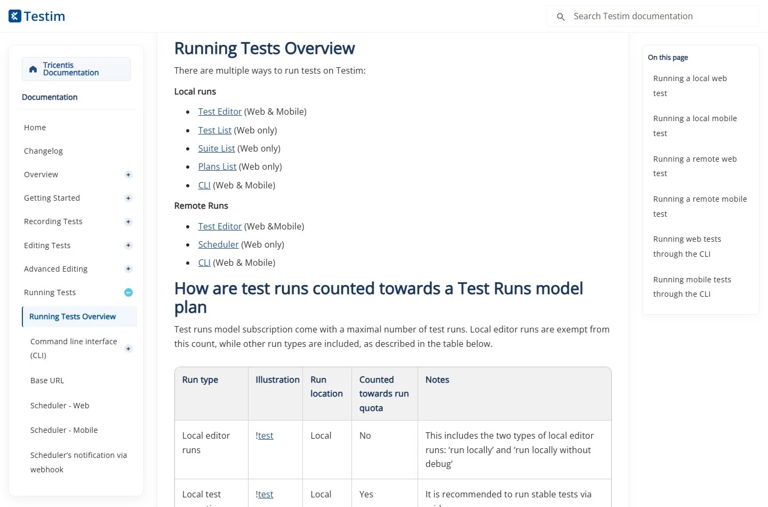Open Command line interface (CLI) page
The width and height of the screenshot is (768, 507).
click(x=74, y=348)
